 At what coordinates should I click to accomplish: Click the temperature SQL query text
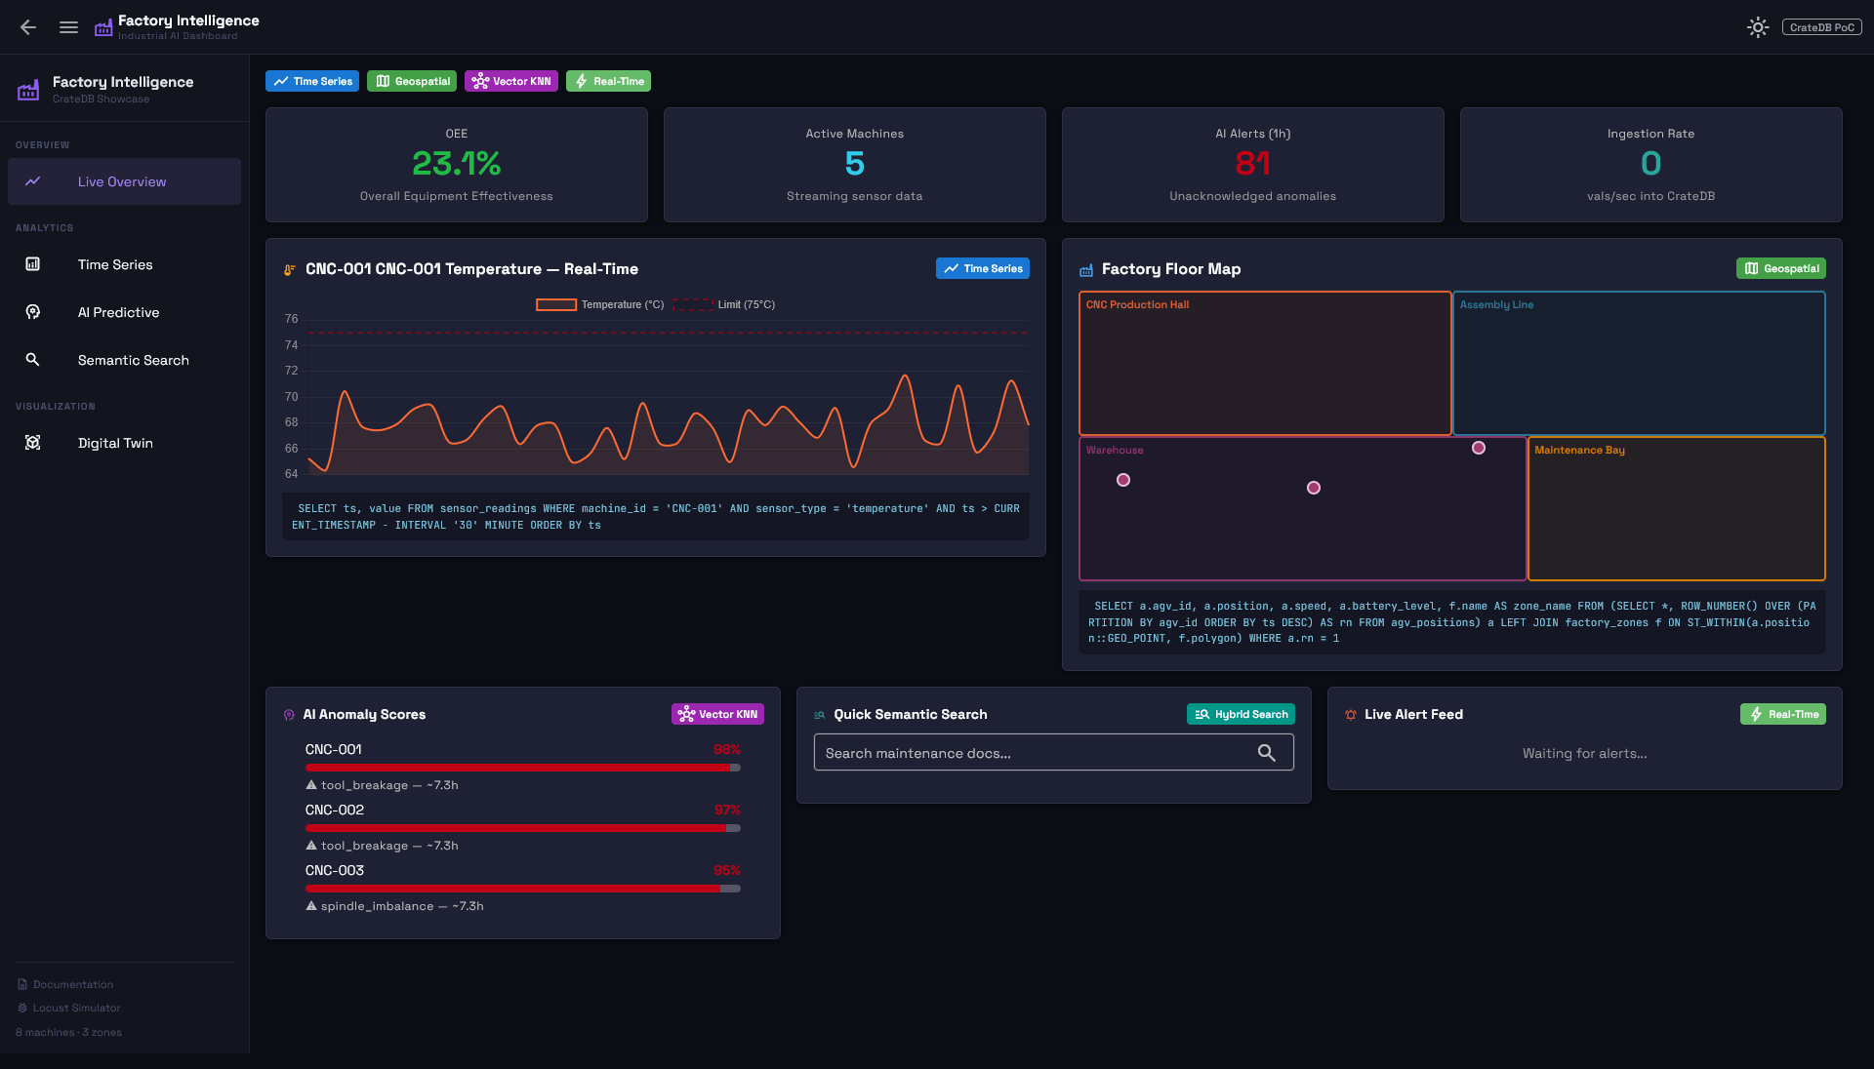(655, 517)
